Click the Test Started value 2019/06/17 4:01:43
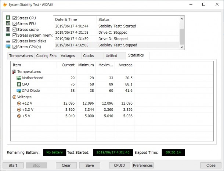 [x=113, y=152]
